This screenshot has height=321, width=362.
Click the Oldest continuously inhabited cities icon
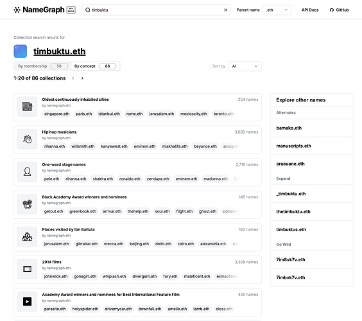pyautogui.click(x=27, y=107)
